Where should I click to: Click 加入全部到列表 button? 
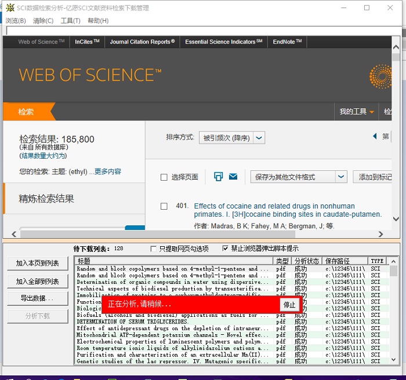tap(38, 281)
